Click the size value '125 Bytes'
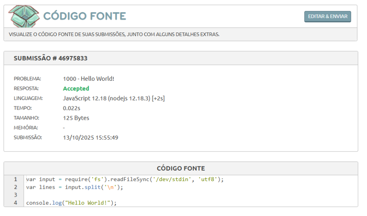Viewport: 367px width, 216px height. 76,118
